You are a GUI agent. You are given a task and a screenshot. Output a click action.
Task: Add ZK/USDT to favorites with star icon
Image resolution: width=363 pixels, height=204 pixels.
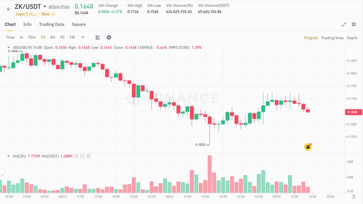[9, 9]
